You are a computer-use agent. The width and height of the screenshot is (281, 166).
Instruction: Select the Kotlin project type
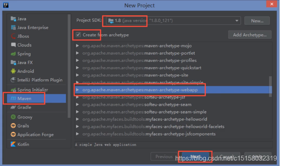[x=36, y=144]
